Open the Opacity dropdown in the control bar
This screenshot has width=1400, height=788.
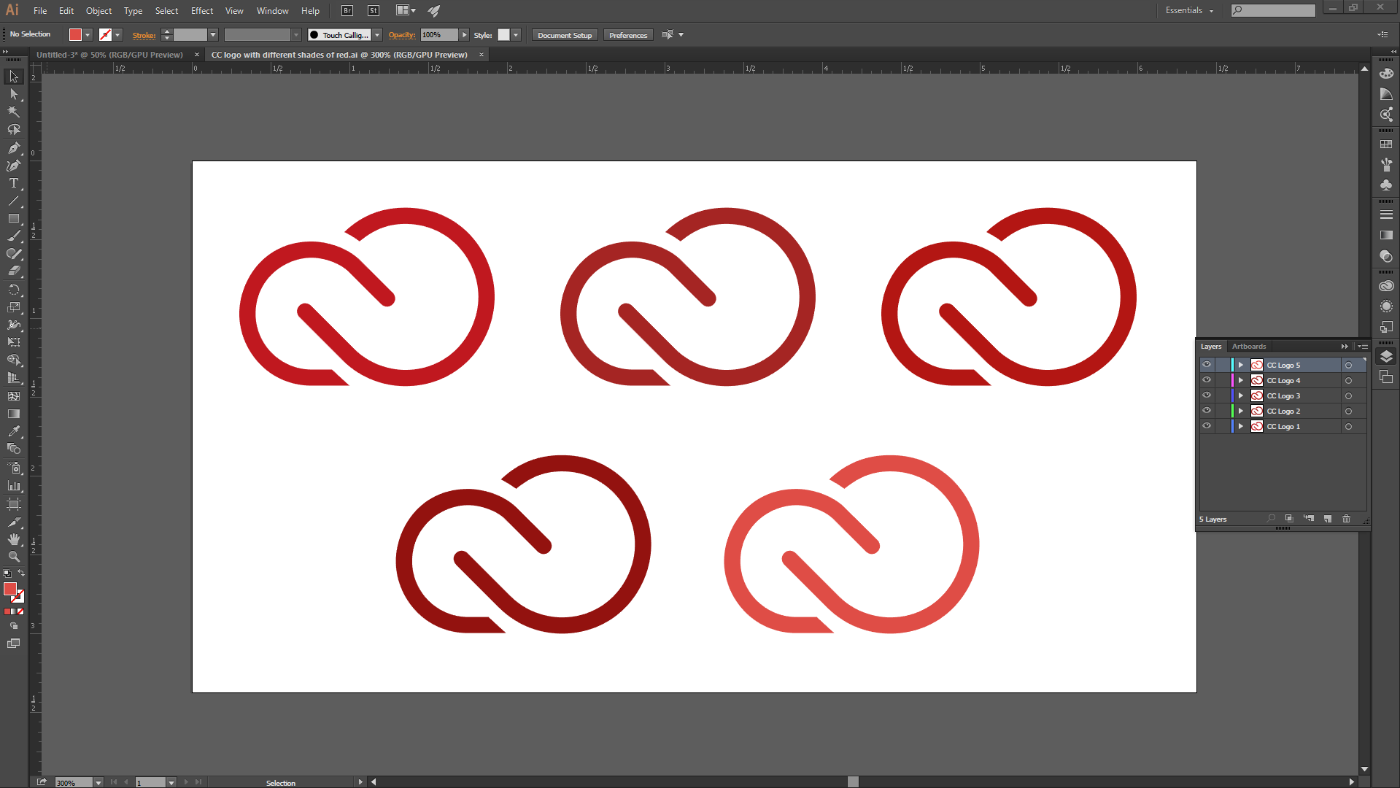464,34
